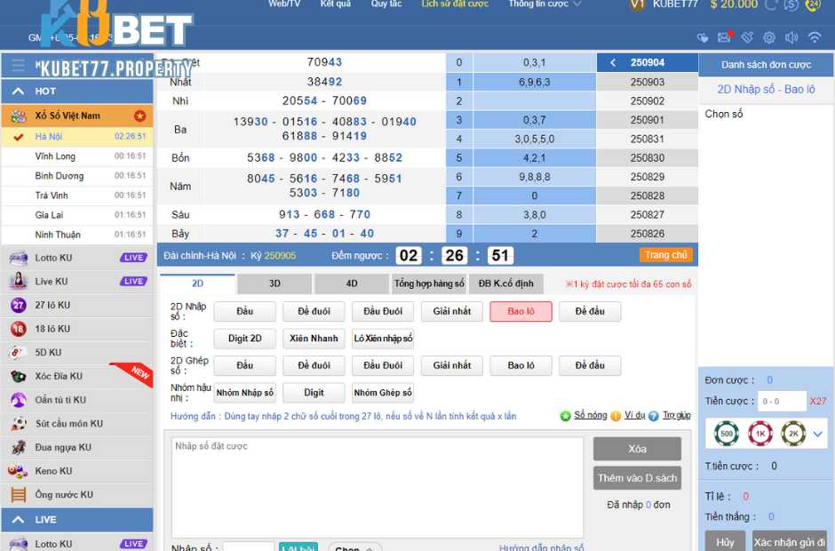Expand more chip values with chevron
Image resolution: width=835 pixels, height=551 pixels.
pyautogui.click(x=818, y=434)
